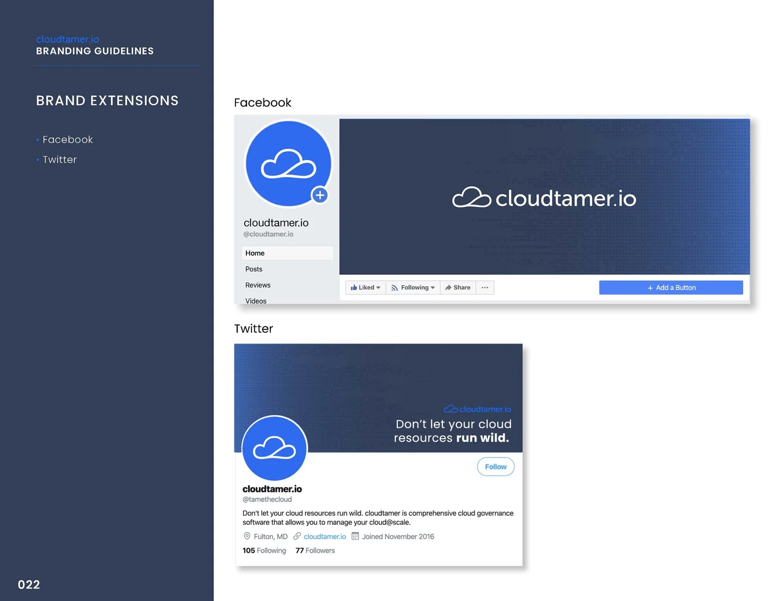Open the three-dots more options button
Screen dimensions: 778x601
coord(485,288)
